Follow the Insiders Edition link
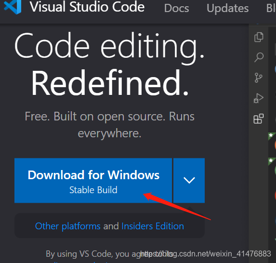This screenshot has width=276, height=263. [153, 226]
